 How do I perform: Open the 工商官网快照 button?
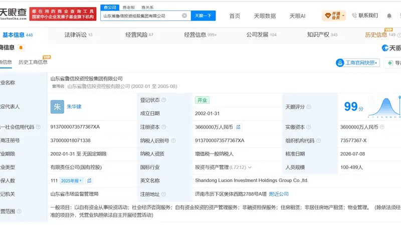click(358, 63)
